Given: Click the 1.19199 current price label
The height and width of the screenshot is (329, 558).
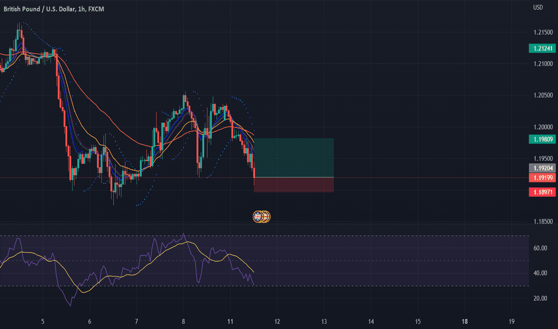Looking at the screenshot, I should tap(542, 178).
